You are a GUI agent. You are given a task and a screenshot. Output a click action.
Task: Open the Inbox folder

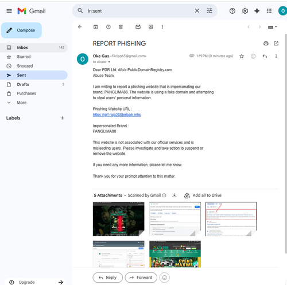coord(34,48)
